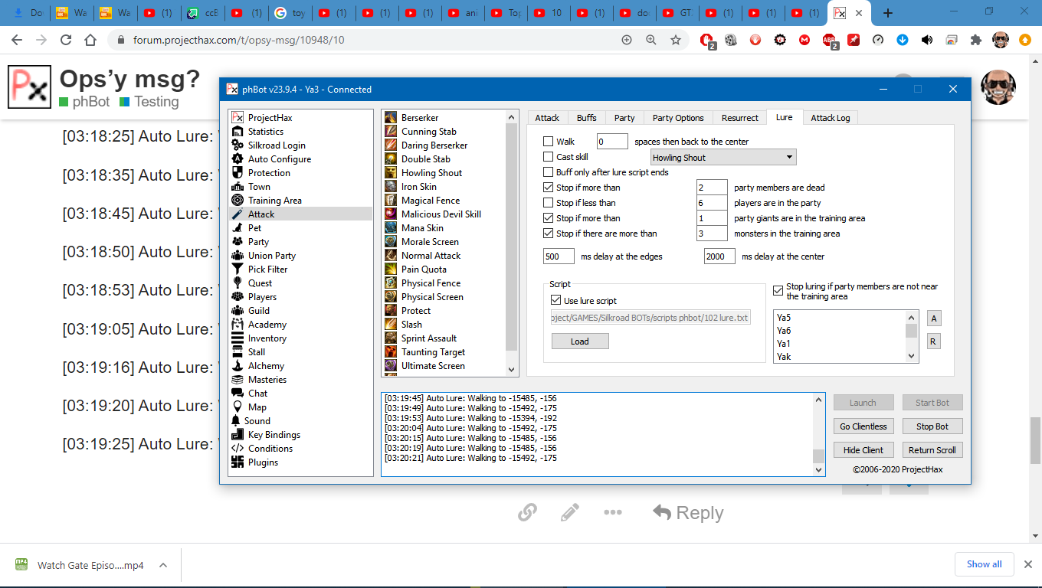This screenshot has width=1042, height=588.
Task: Click the Pet icon in sidebar
Action: tap(238, 228)
